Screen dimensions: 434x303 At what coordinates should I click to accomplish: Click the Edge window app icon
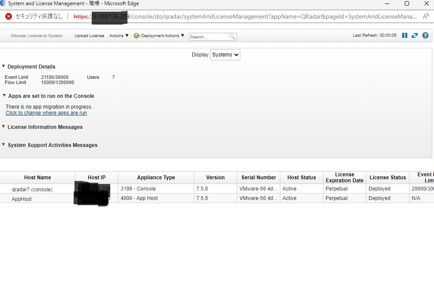(3, 3)
